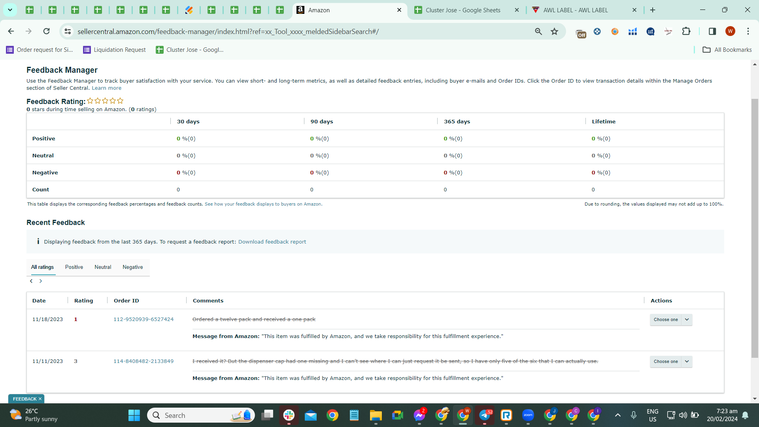Viewport: 759px width, 427px height.
Task: Open All Bookmarks folder
Action: (727, 50)
